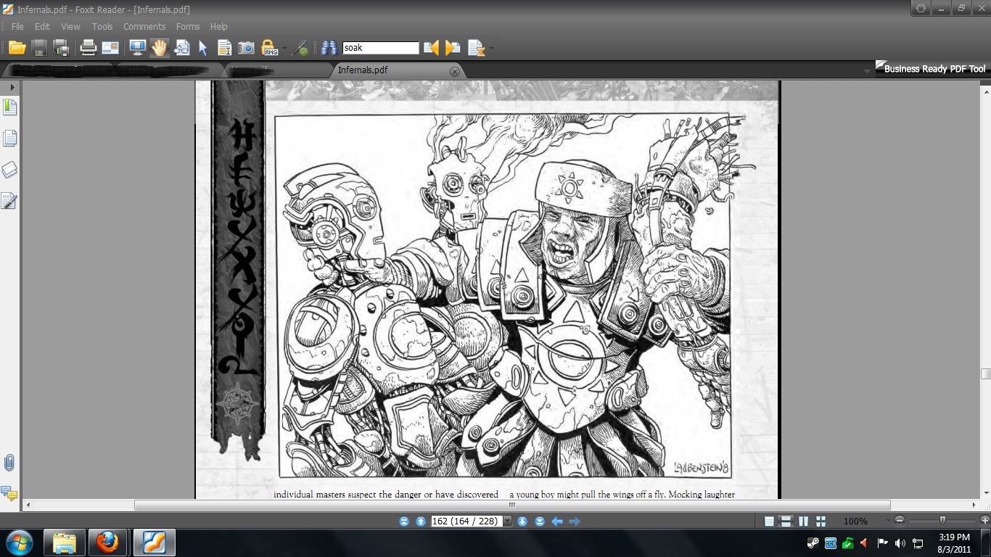
Task: Expand the navigation panel arrow
Action: [x=12, y=87]
